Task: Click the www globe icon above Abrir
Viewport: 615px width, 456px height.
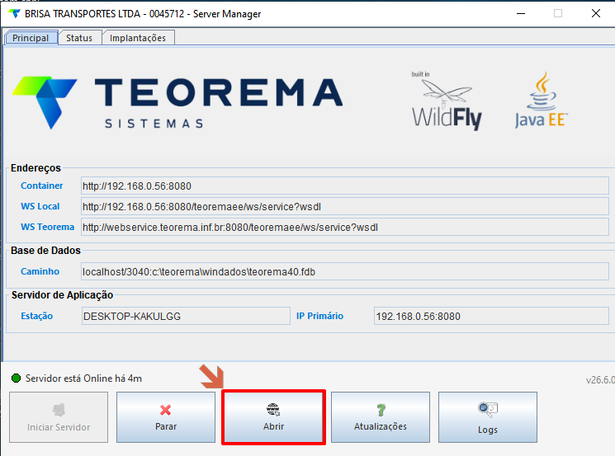Action: click(x=273, y=410)
